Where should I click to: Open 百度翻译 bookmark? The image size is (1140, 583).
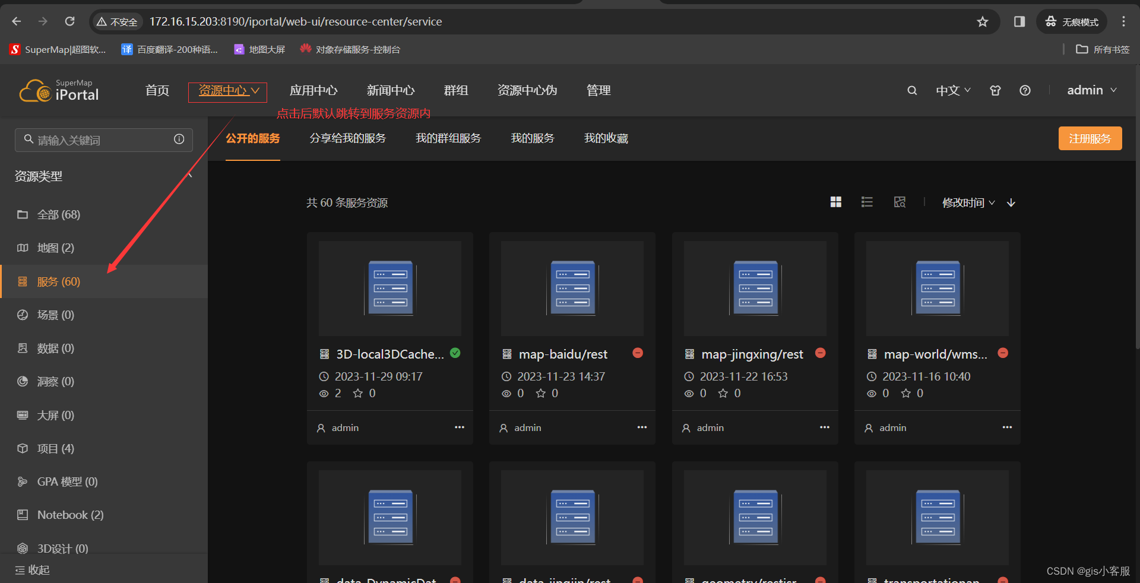(170, 49)
